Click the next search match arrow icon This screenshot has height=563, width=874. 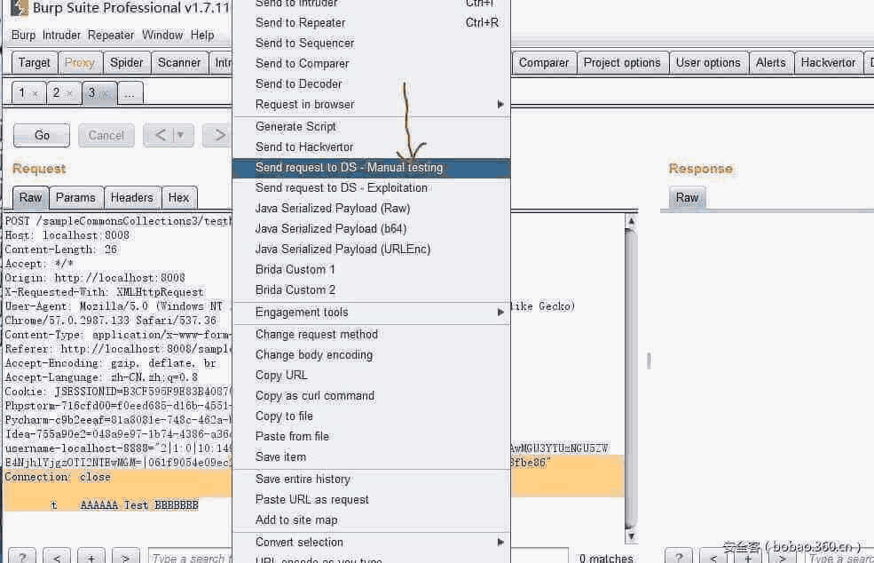pyautogui.click(x=125, y=557)
